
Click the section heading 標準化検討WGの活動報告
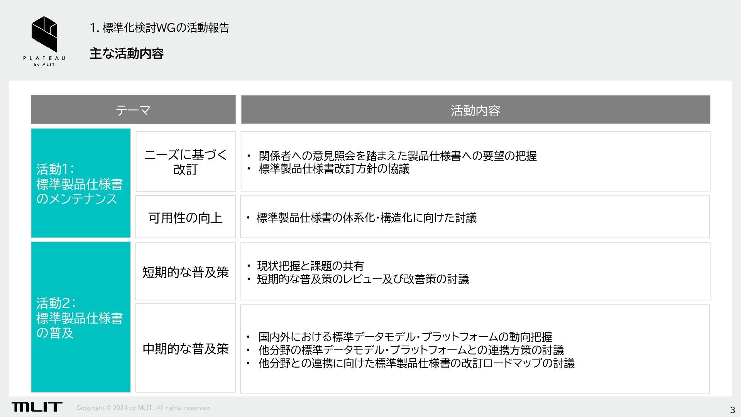click(159, 28)
